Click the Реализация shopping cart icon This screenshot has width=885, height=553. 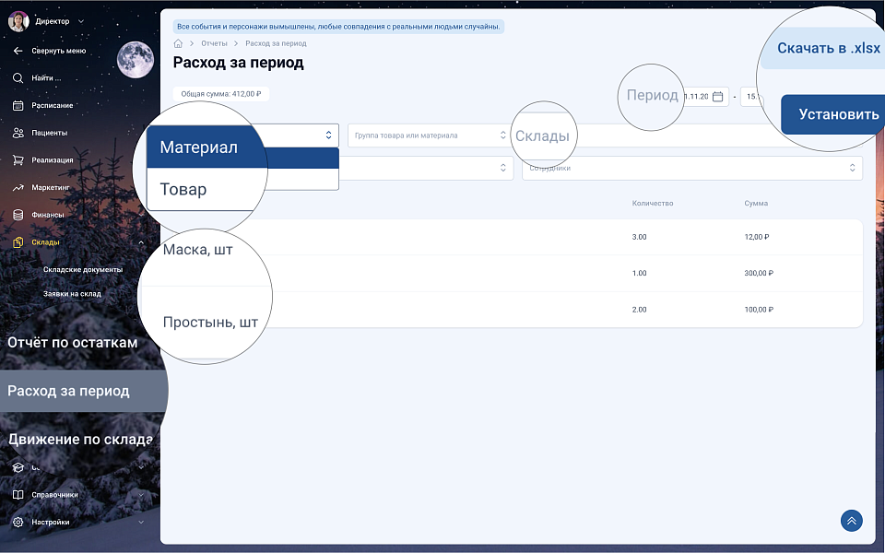(18, 160)
